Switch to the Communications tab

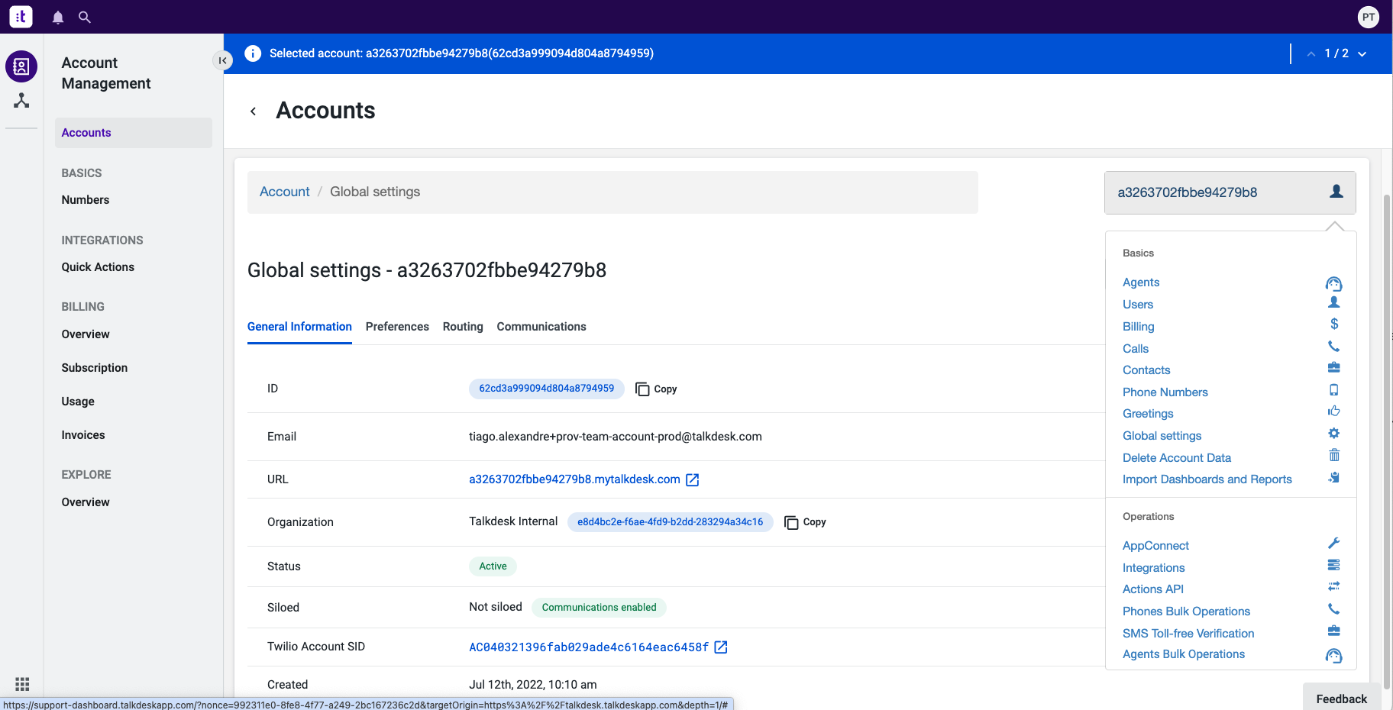click(541, 327)
